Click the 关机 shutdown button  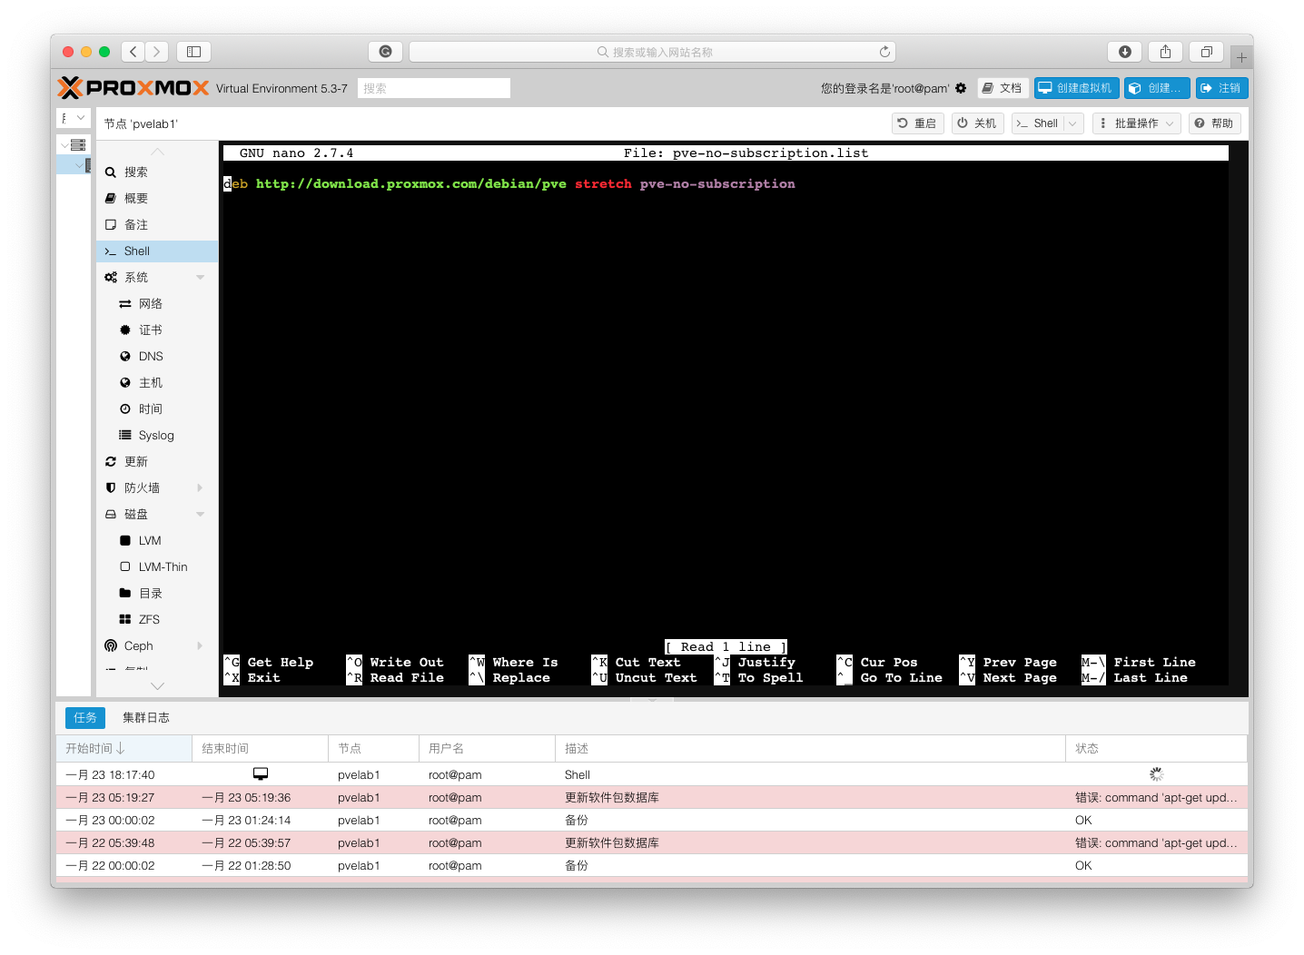(x=977, y=123)
